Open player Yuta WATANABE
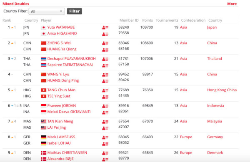This screenshot has height=162, width=250. pyautogui.click(x=61, y=27)
